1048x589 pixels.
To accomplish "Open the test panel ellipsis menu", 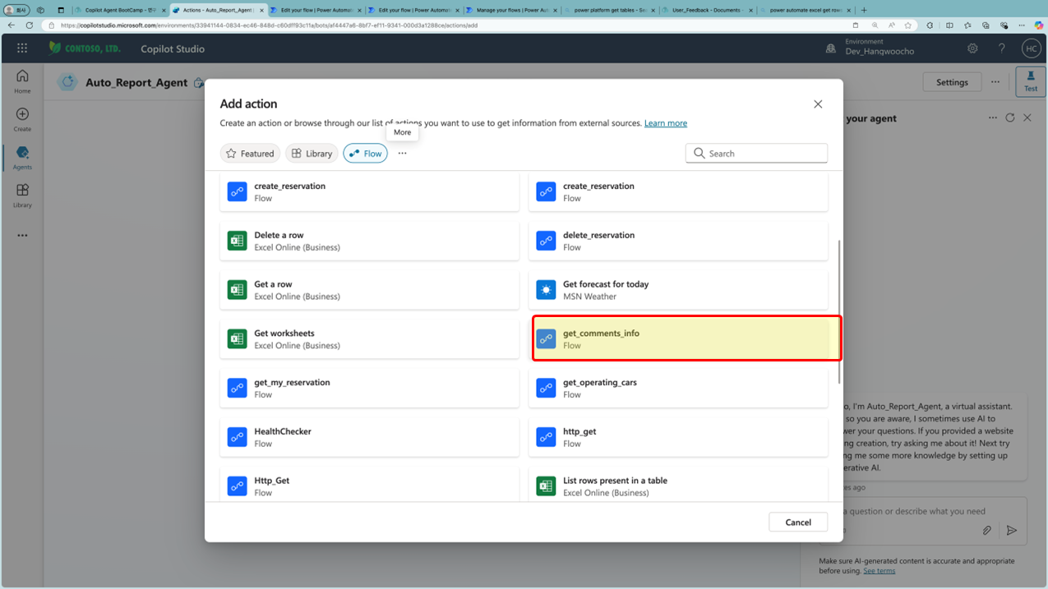I will pos(993,118).
